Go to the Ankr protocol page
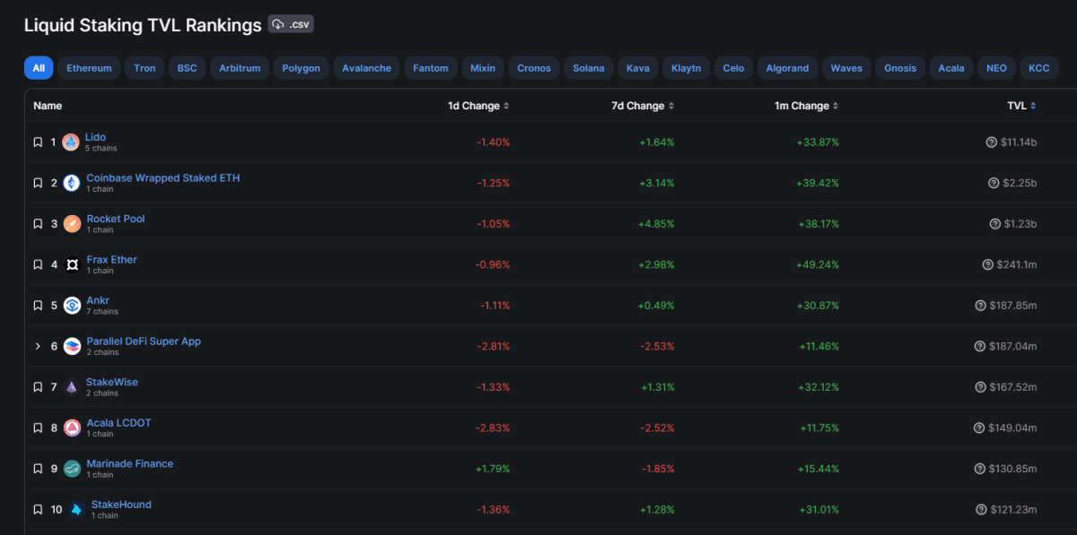The image size is (1077, 535). click(98, 300)
